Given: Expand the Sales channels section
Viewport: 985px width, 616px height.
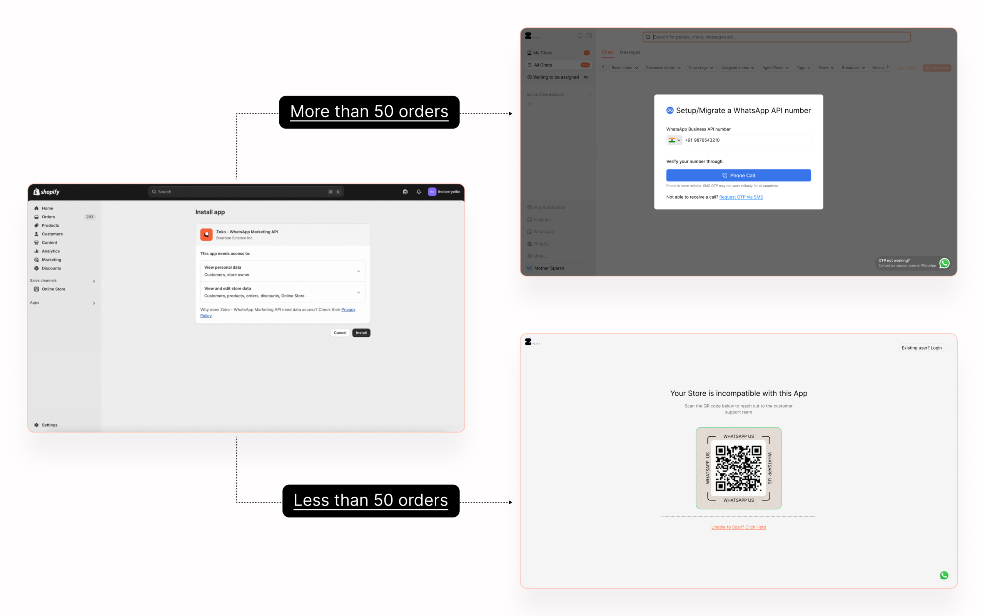Looking at the screenshot, I should (x=94, y=281).
